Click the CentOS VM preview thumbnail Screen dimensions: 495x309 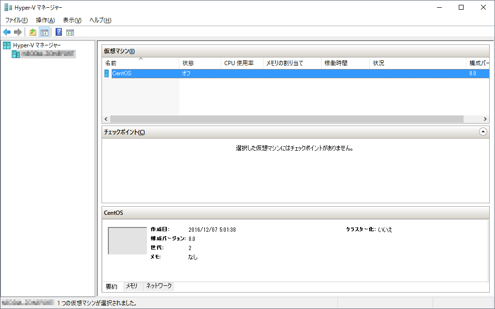click(x=128, y=240)
